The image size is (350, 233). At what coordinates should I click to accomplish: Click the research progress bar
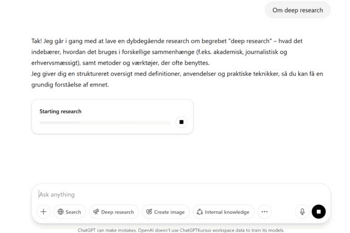pos(104,122)
